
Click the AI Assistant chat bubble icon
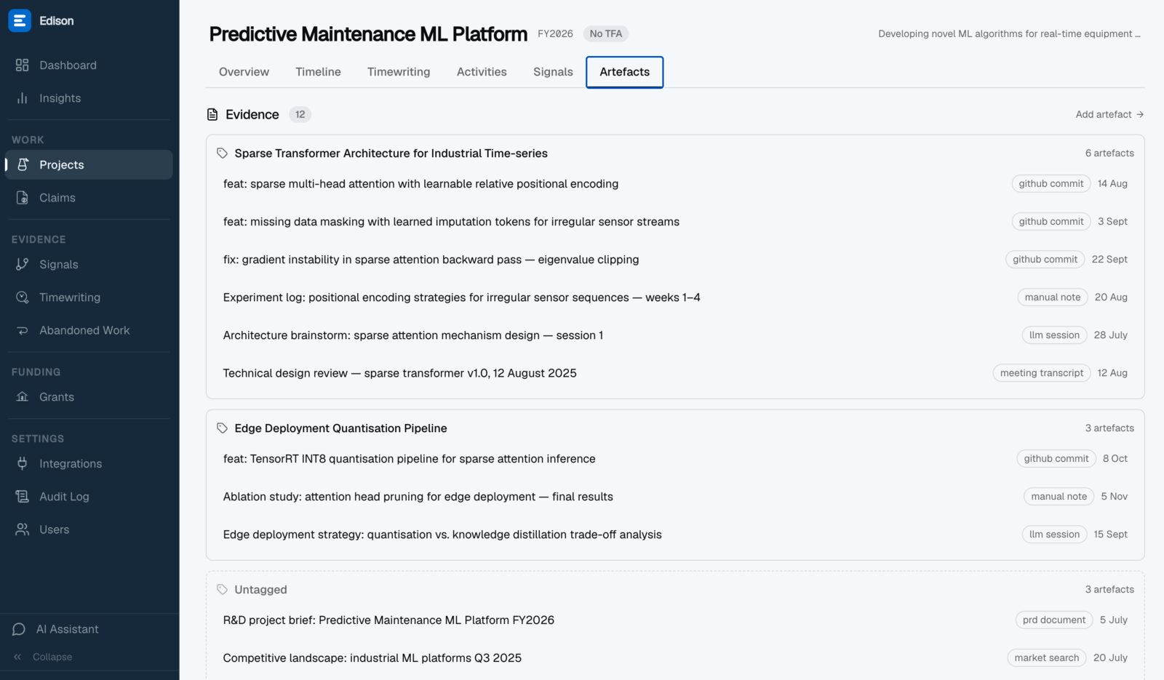coord(19,629)
